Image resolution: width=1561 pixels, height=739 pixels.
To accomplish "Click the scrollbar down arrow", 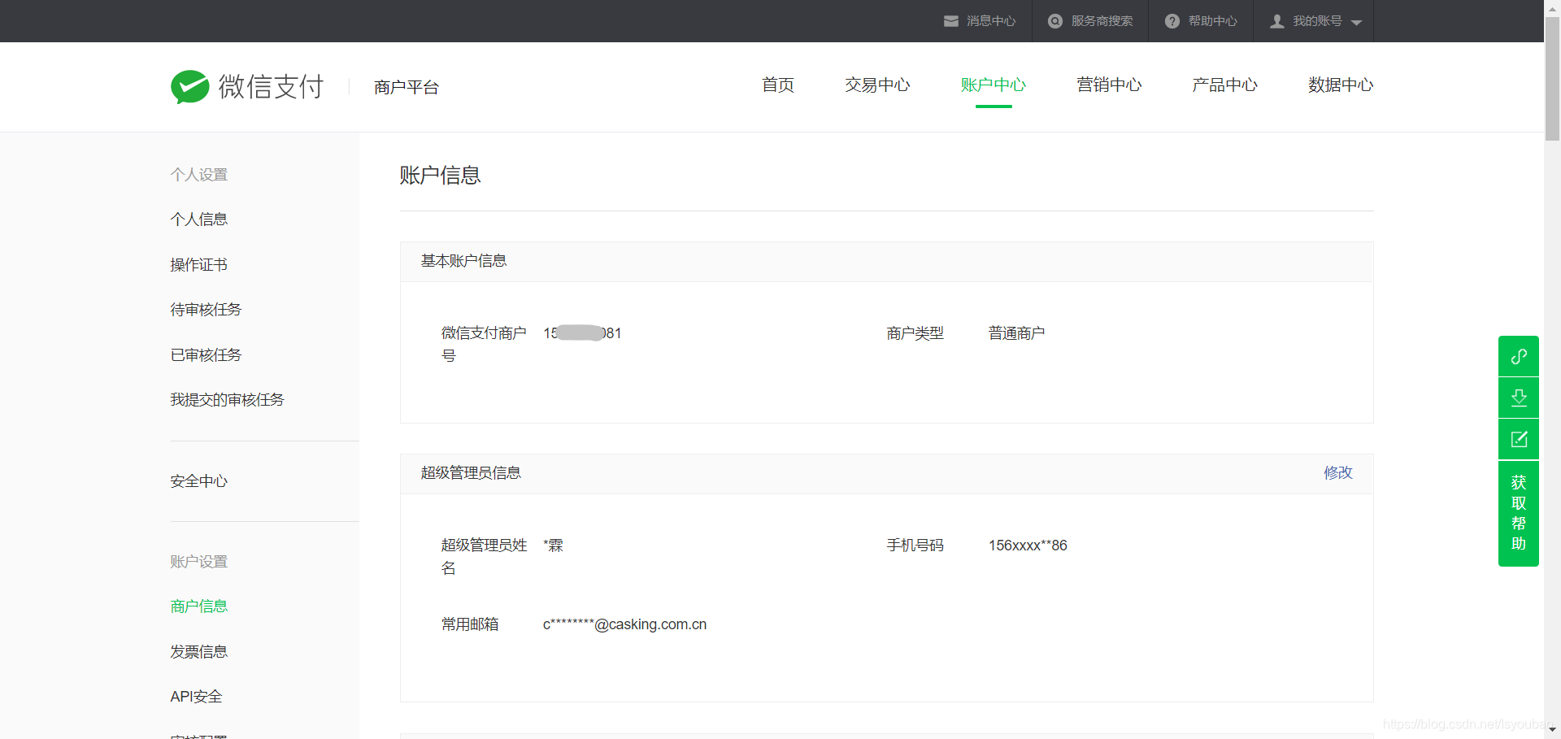I will coord(1552,730).
